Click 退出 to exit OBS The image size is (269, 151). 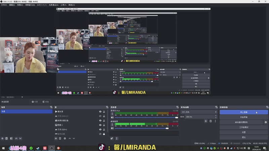click(243, 137)
